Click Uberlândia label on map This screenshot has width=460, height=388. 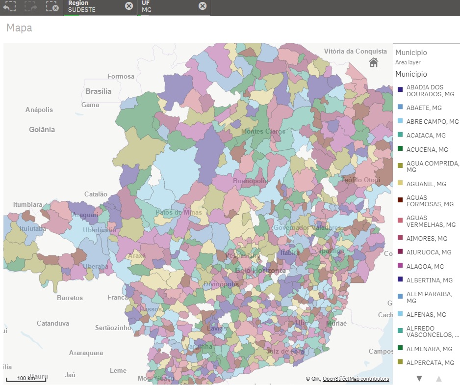(x=100, y=230)
